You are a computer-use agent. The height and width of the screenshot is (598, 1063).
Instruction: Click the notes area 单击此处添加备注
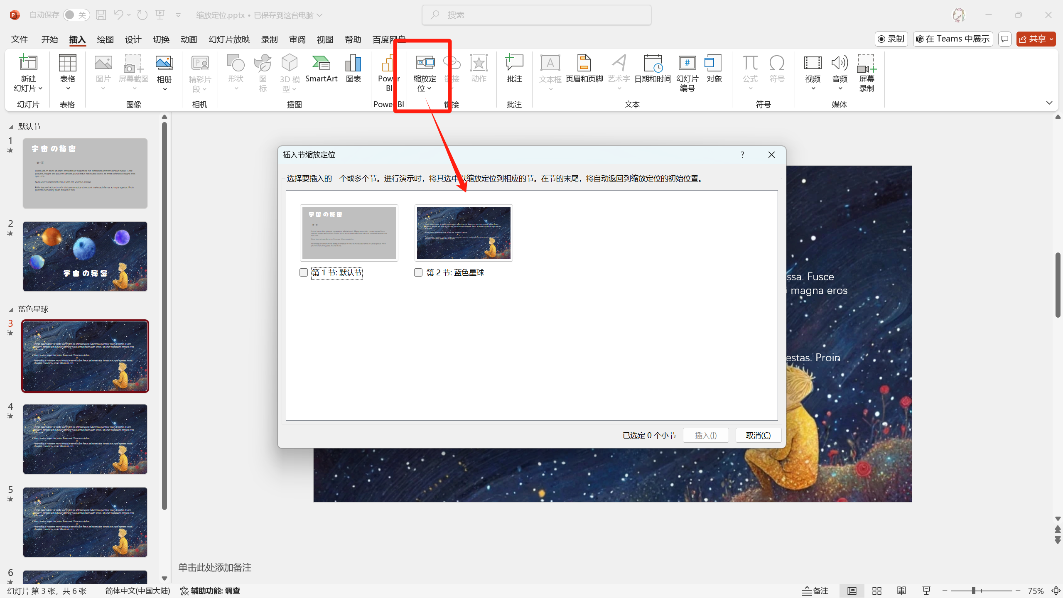[215, 568]
